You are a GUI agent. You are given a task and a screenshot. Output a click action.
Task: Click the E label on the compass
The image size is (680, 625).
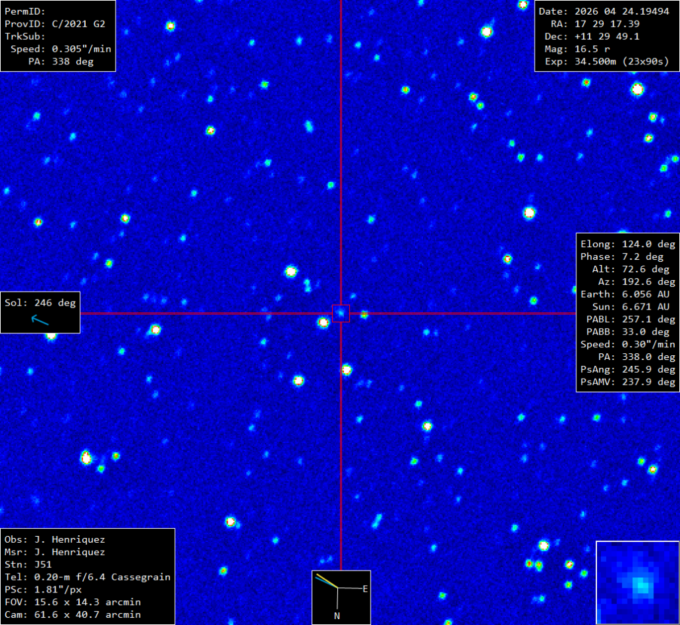(x=365, y=588)
